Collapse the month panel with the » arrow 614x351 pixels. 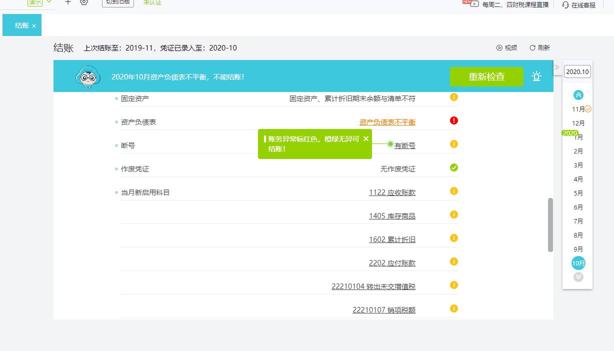tap(556, 66)
